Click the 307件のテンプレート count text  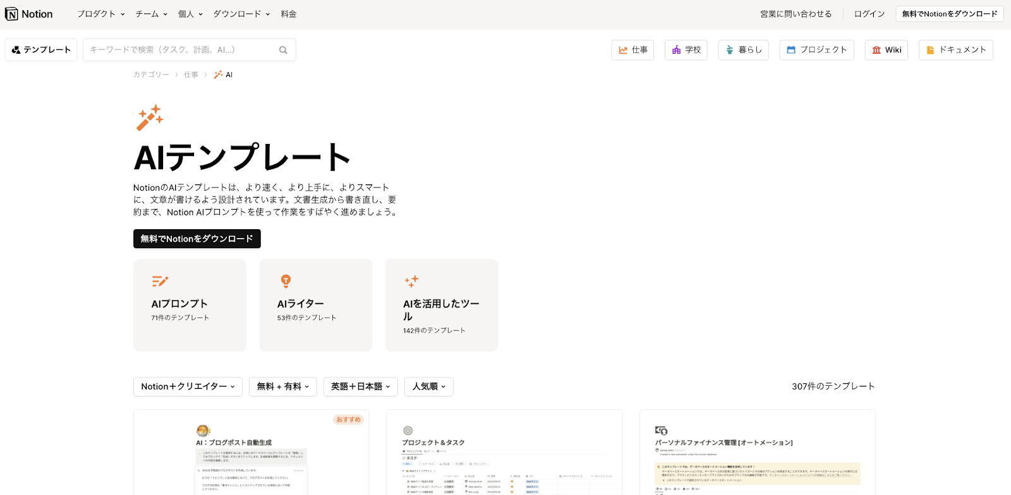(833, 386)
